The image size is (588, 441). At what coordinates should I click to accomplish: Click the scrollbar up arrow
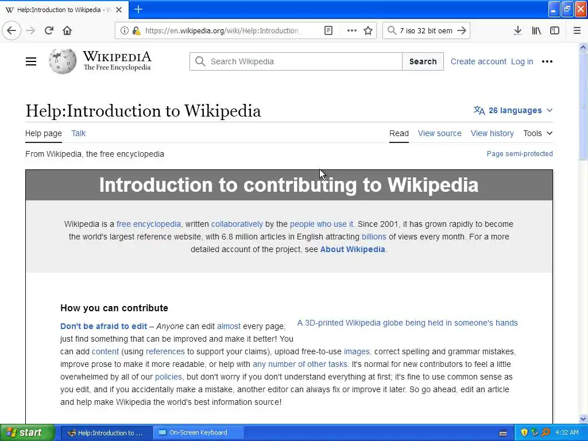(583, 47)
